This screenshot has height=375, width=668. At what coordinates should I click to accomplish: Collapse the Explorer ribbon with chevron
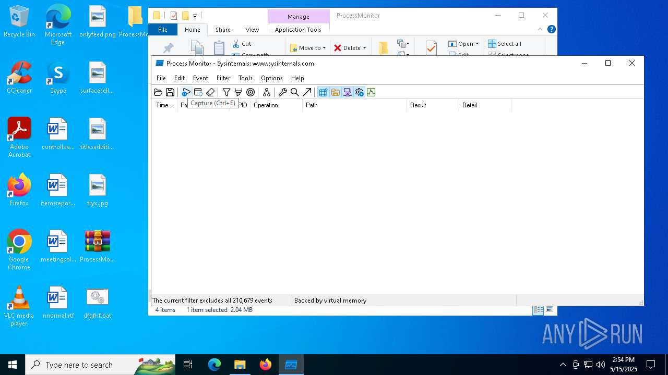[x=540, y=29]
